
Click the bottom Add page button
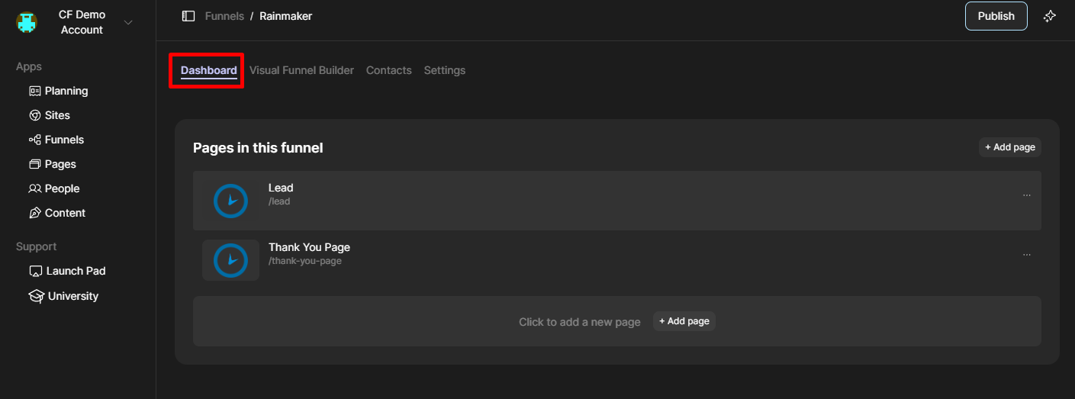(x=684, y=321)
